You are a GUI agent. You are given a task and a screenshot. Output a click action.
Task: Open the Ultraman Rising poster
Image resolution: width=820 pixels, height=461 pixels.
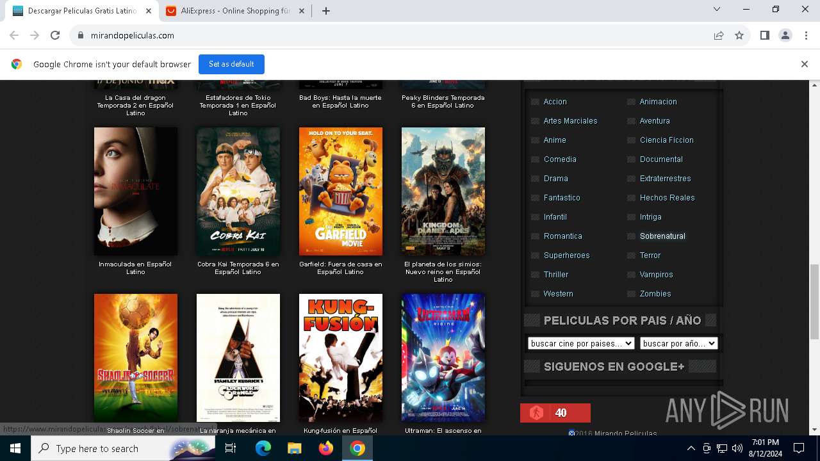(443, 358)
